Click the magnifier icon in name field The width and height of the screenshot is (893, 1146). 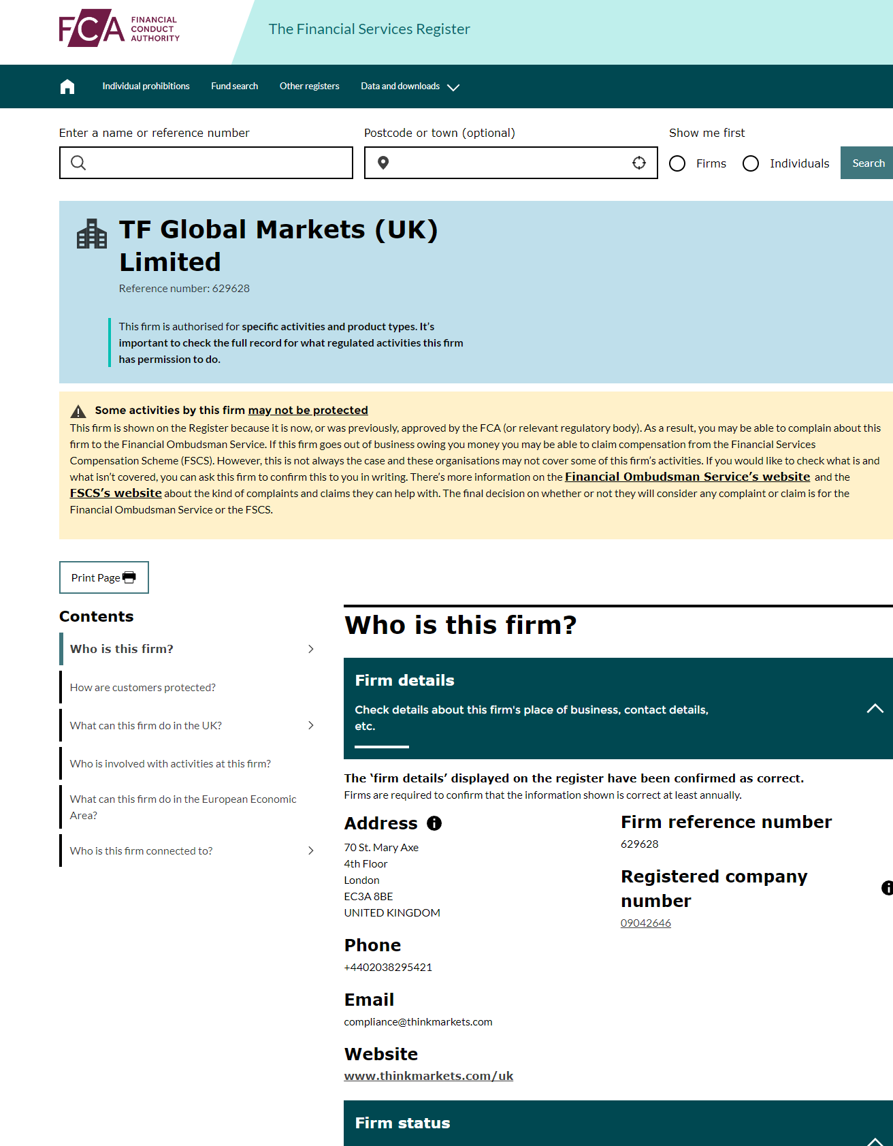tap(78, 163)
